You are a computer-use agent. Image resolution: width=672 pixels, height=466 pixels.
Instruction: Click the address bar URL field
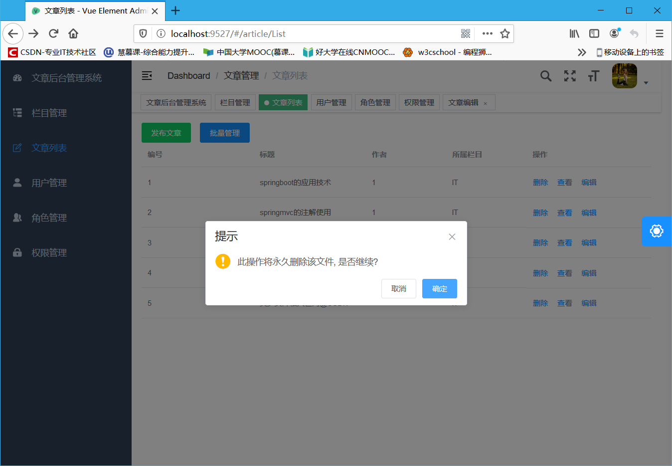pos(299,33)
